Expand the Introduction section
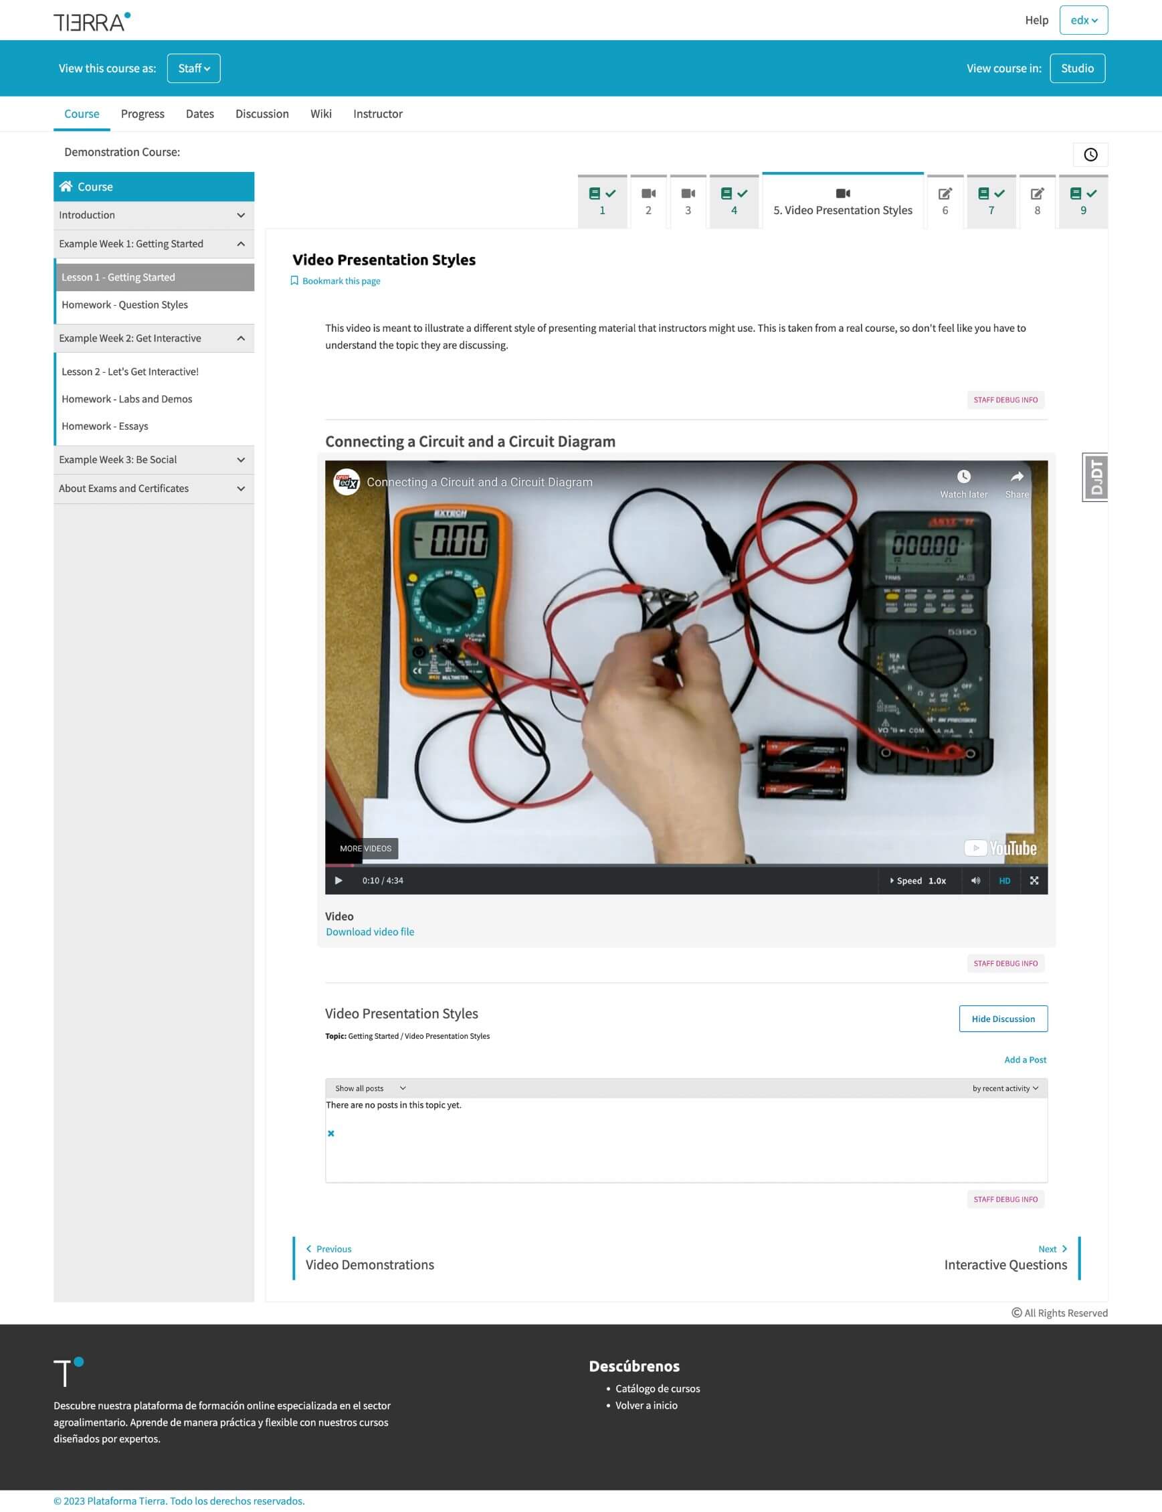 pyautogui.click(x=154, y=216)
